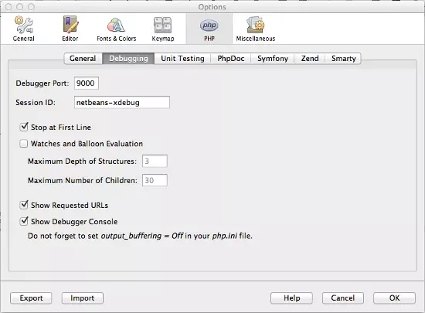Select the General sub-tab under PHP

pyautogui.click(x=83, y=59)
